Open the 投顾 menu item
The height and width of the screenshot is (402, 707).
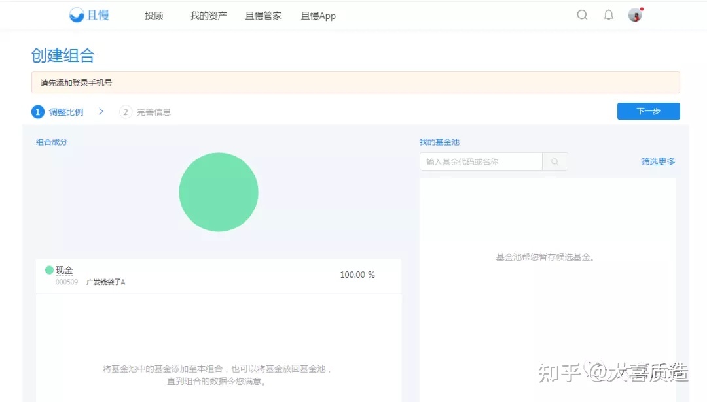point(154,16)
